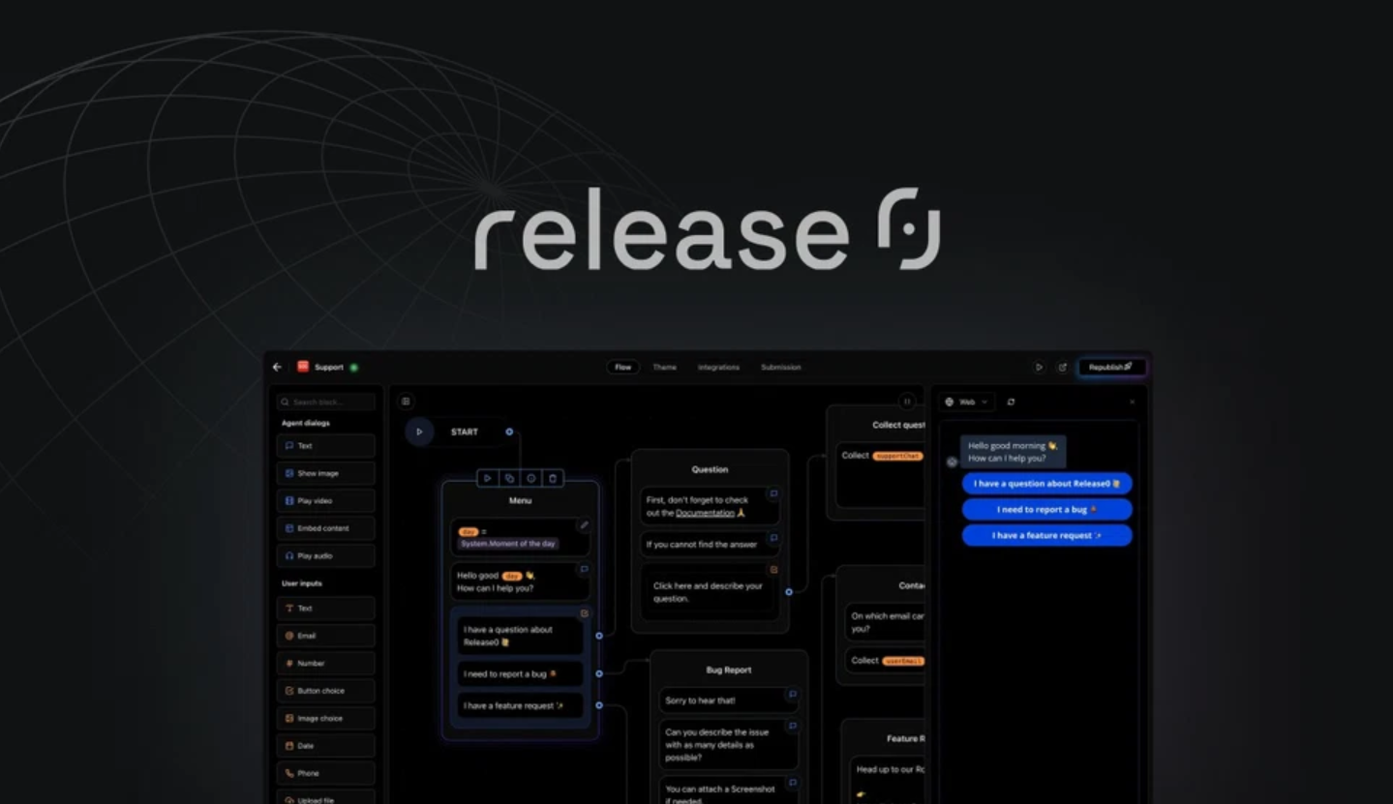Click 'I have a feature request' preview button
Image resolution: width=1393 pixels, height=804 pixels.
point(1046,535)
